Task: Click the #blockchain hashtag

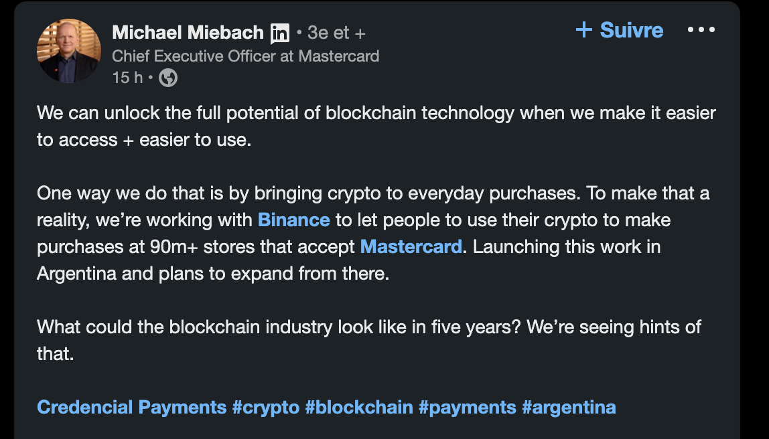Action: [359, 407]
